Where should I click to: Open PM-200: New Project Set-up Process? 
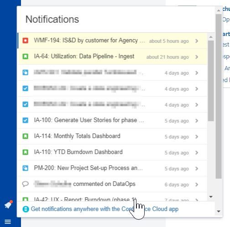[88, 168]
